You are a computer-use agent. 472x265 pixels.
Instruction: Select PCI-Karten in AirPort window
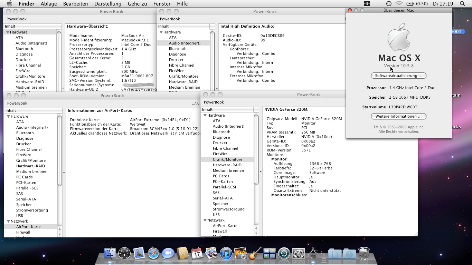coord(26,183)
